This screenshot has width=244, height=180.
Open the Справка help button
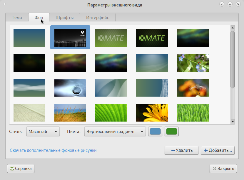[x=21, y=169]
